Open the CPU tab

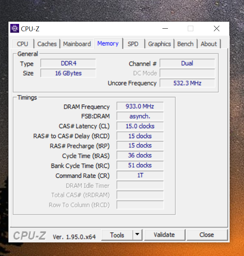(22, 44)
